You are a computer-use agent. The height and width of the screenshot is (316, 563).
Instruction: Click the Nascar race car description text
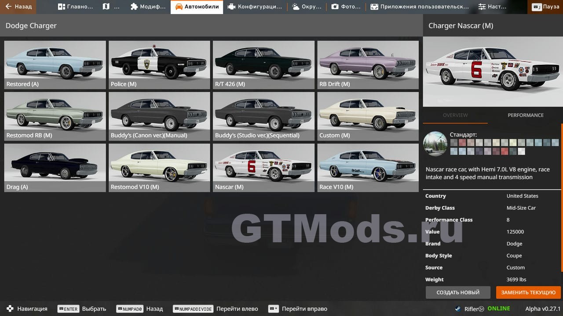pyautogui.click(x=488, y=173)
